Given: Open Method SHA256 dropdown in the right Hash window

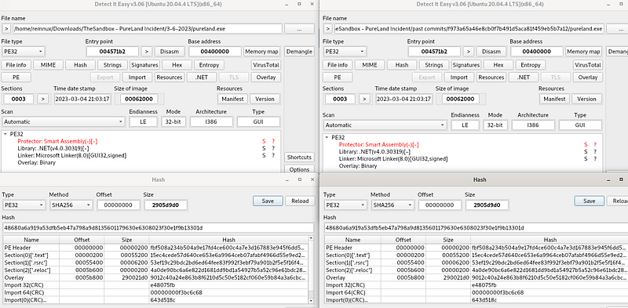Looking at the screenshot, I should [x=392, y=205].
